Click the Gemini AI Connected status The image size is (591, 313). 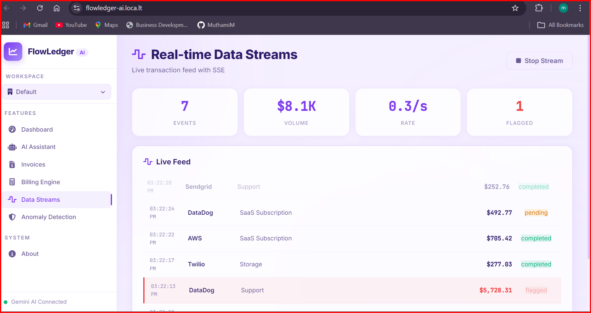click(x=35, y=302)
